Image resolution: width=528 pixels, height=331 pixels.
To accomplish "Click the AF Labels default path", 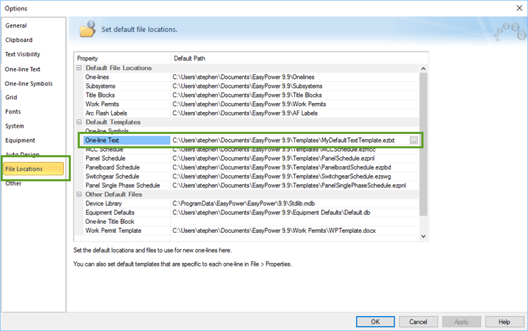I will tap(245, 113).
